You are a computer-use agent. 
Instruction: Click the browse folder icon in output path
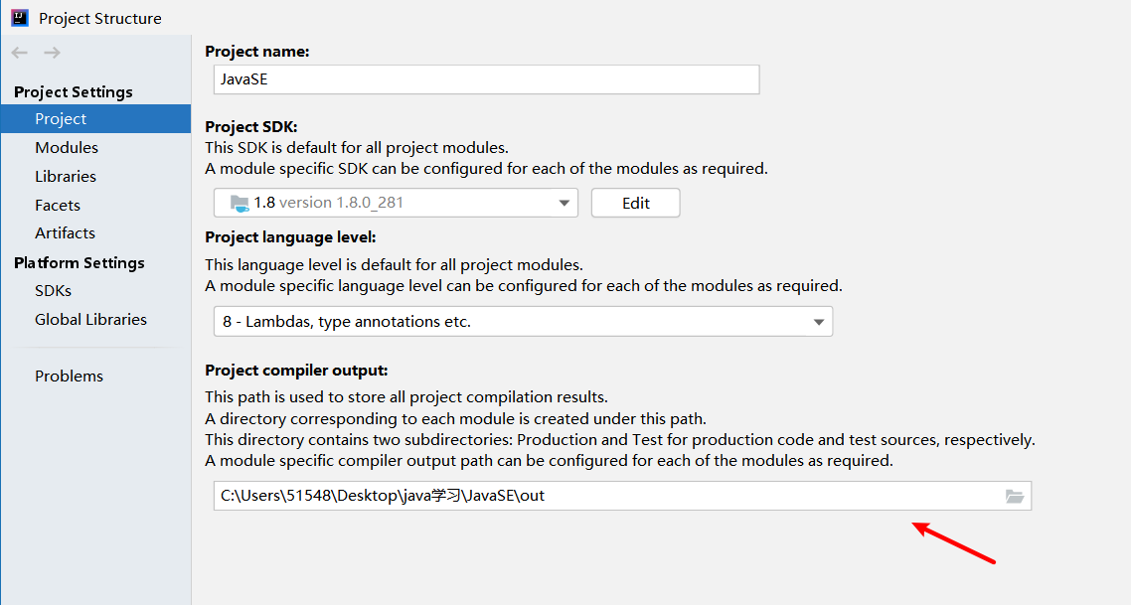coord(1014,496)
